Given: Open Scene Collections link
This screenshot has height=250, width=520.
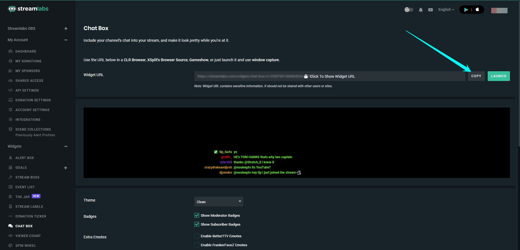Looking at the screenshot, I should pyautogui.click(x=33, y=129).
